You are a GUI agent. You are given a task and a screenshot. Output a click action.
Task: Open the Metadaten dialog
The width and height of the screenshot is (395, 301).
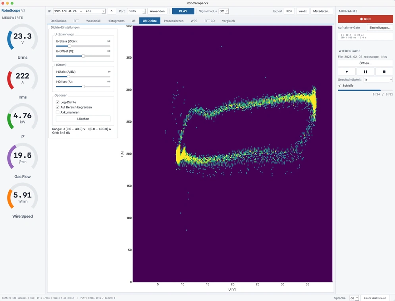pos(322,11)
